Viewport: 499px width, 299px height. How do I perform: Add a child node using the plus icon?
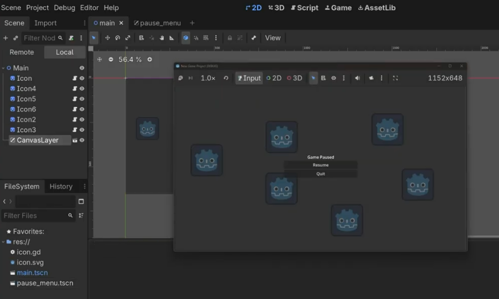(5, 37)
